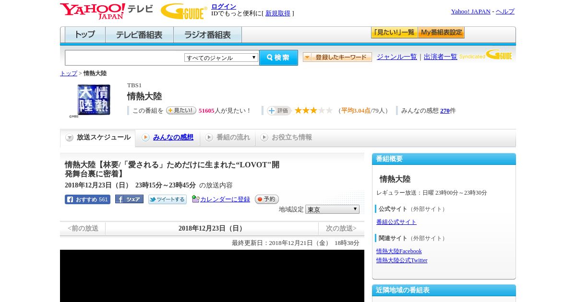This screenshot has height=302, width=576.
Task: Open the 情熱大陸Facebook link
Action: [399, 251]
